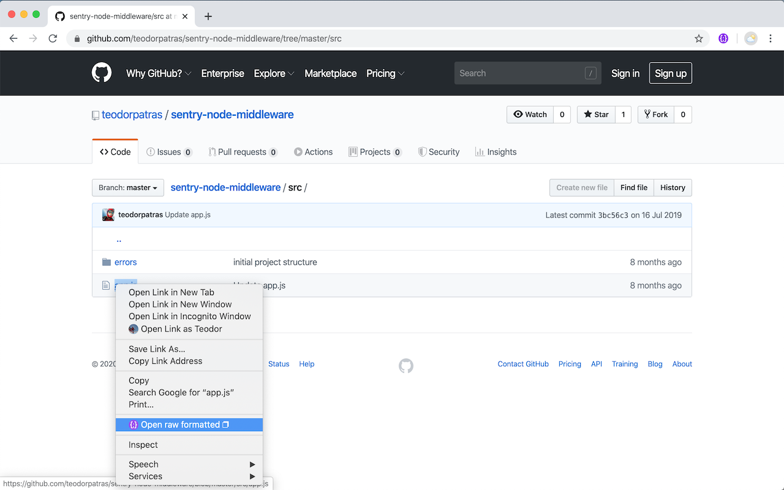
Task: Click the Find file button
Action: tap(634, 187)
